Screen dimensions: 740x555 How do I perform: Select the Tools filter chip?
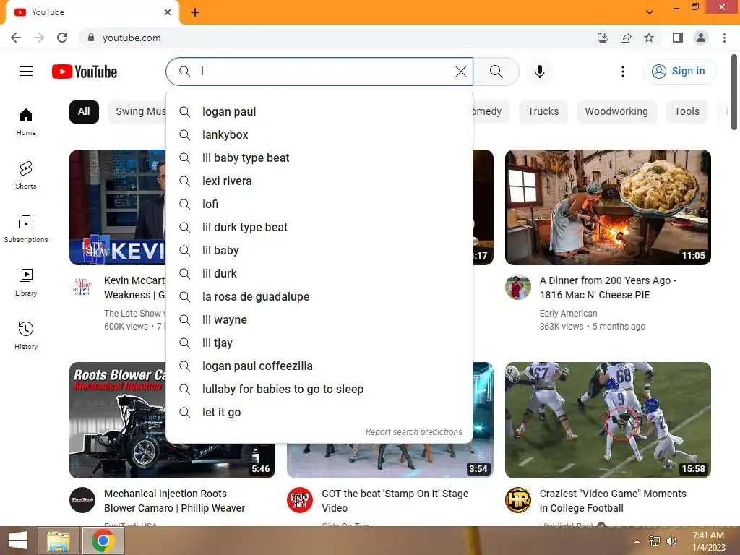pos(687,112)
